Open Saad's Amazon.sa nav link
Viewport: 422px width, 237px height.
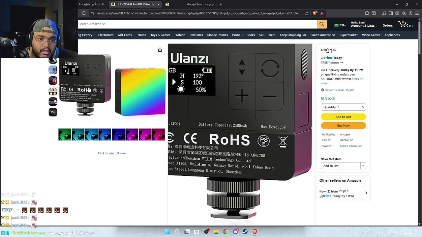click(x=323, y=35)
